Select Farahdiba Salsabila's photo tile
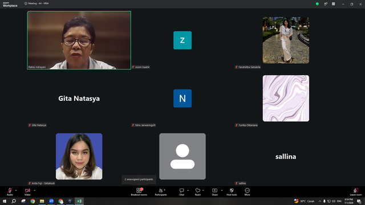365x205 pixels. (x=286, y=40)
